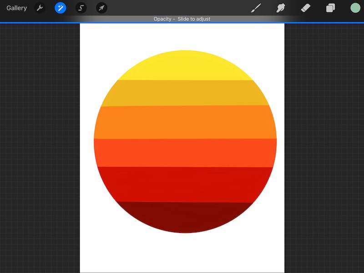
Task: Select the Brush tool
Action: point(256,8)
